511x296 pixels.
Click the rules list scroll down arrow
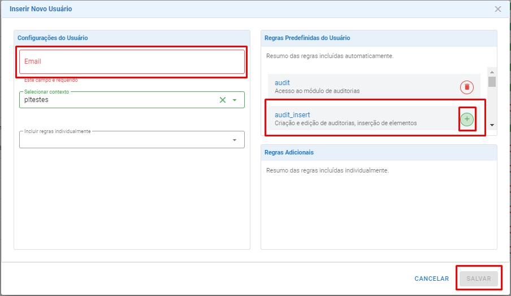coord(492,125)
